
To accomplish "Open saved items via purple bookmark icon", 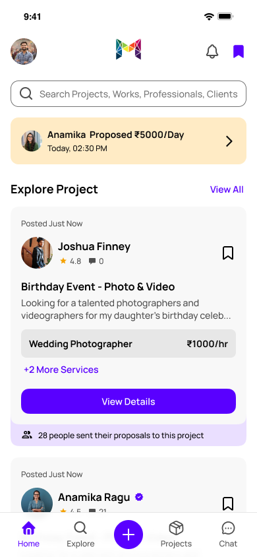I will [x=238, y=51].
